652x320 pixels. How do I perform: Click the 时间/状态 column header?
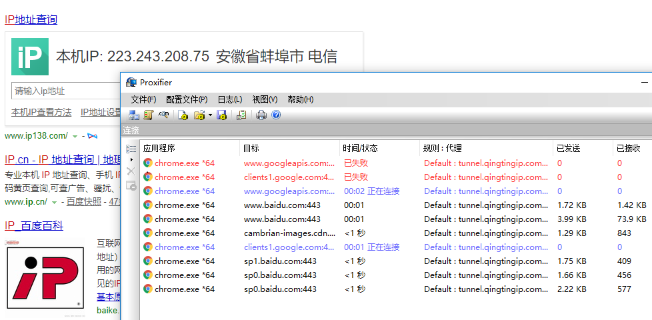click(x=379, y=149)
